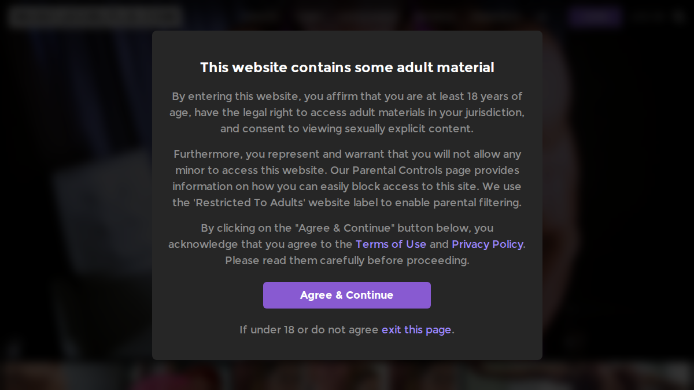Click the 'Please read them carefully' sentence
The width and height of the screenshot is (694, 390).
coord(347,261)
